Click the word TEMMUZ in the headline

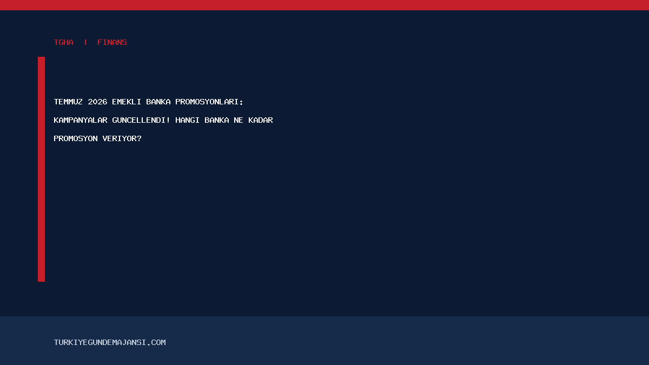[69, 102]
